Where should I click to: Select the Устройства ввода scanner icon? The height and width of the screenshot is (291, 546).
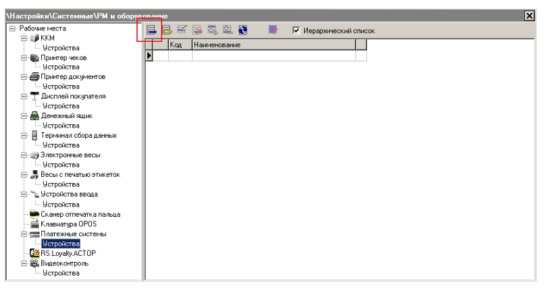(34, 194)
